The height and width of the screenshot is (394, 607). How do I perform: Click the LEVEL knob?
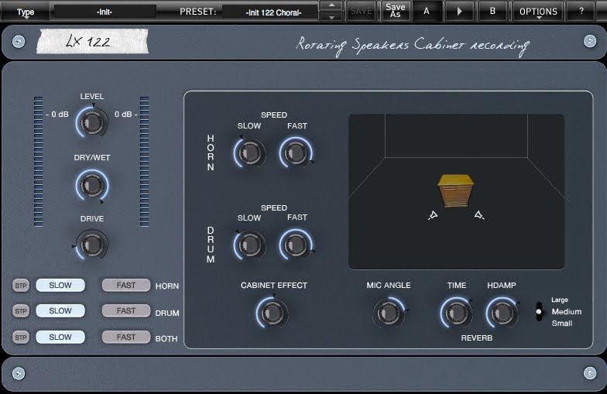pyautogui.click(x=92, y=122)
